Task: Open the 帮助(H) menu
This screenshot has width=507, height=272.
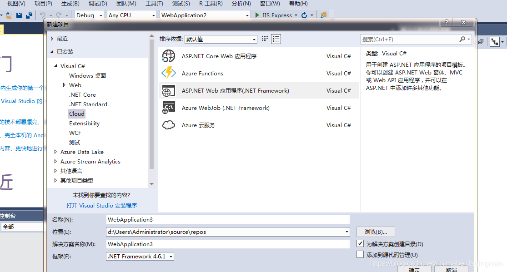Action: click(298, 4)
